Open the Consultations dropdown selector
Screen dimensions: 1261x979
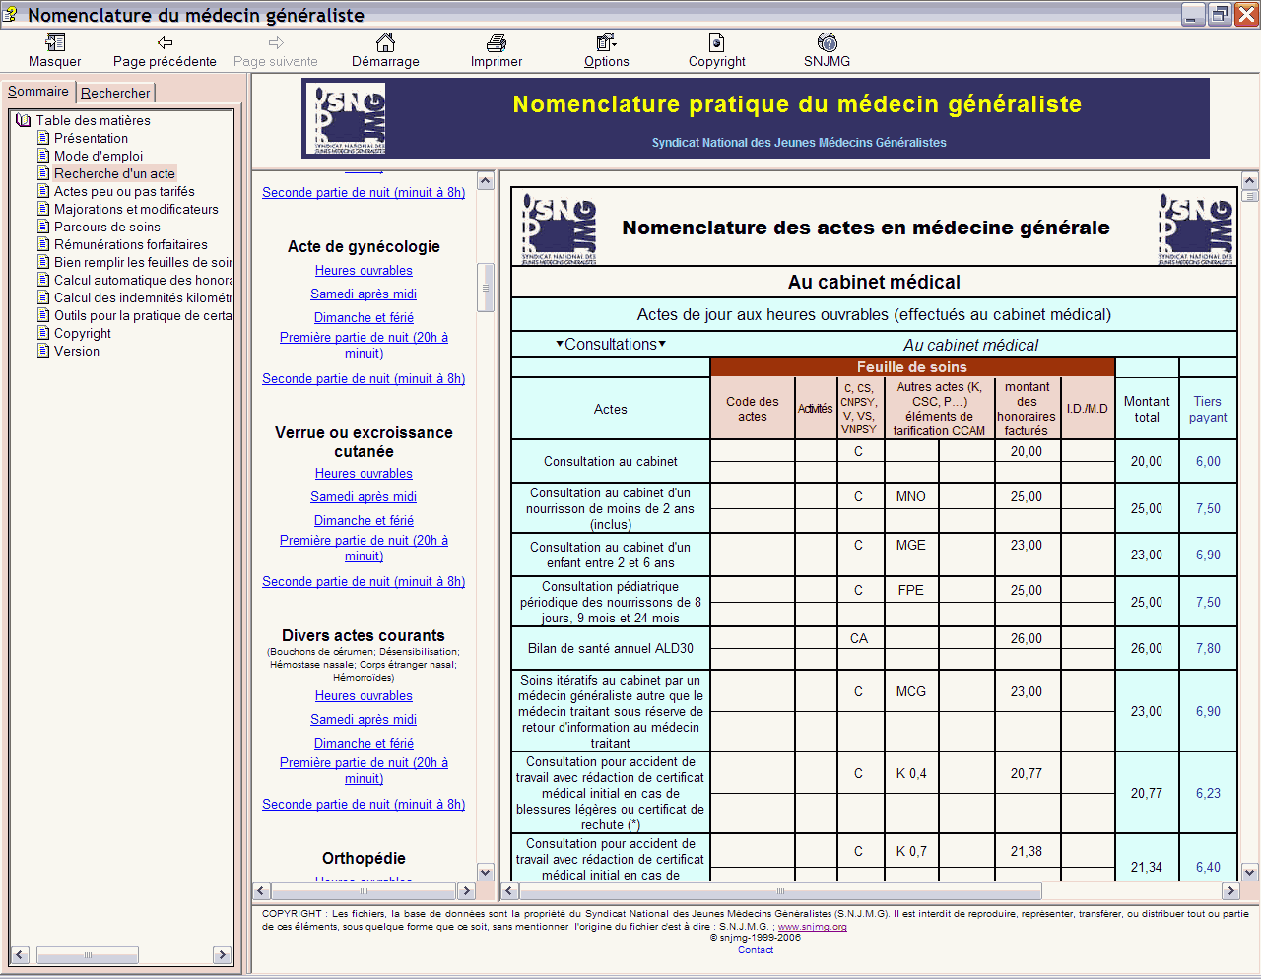point(611,344)
